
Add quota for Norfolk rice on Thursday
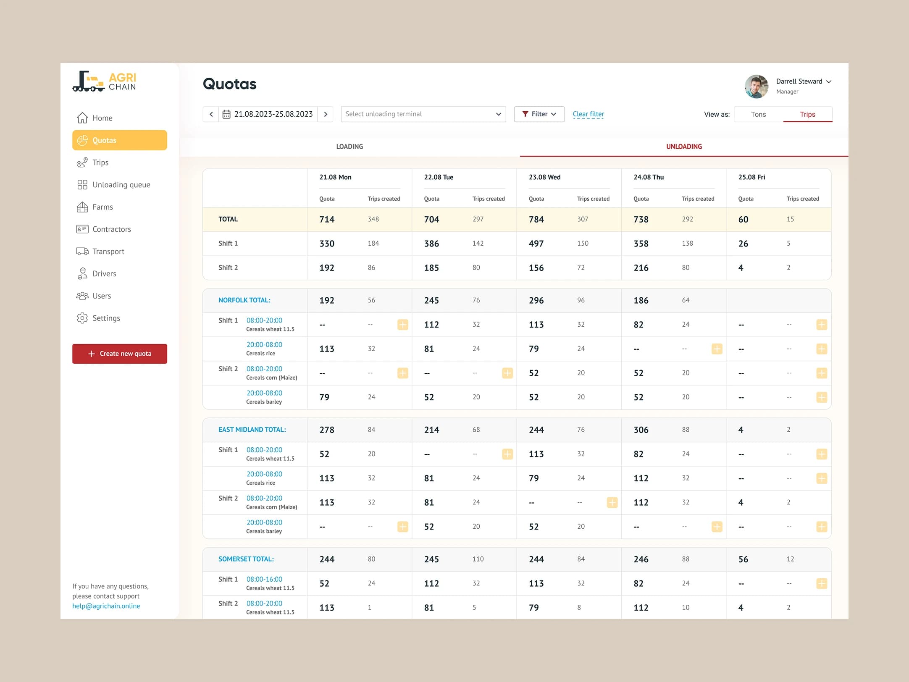click(x=717, y=349)
